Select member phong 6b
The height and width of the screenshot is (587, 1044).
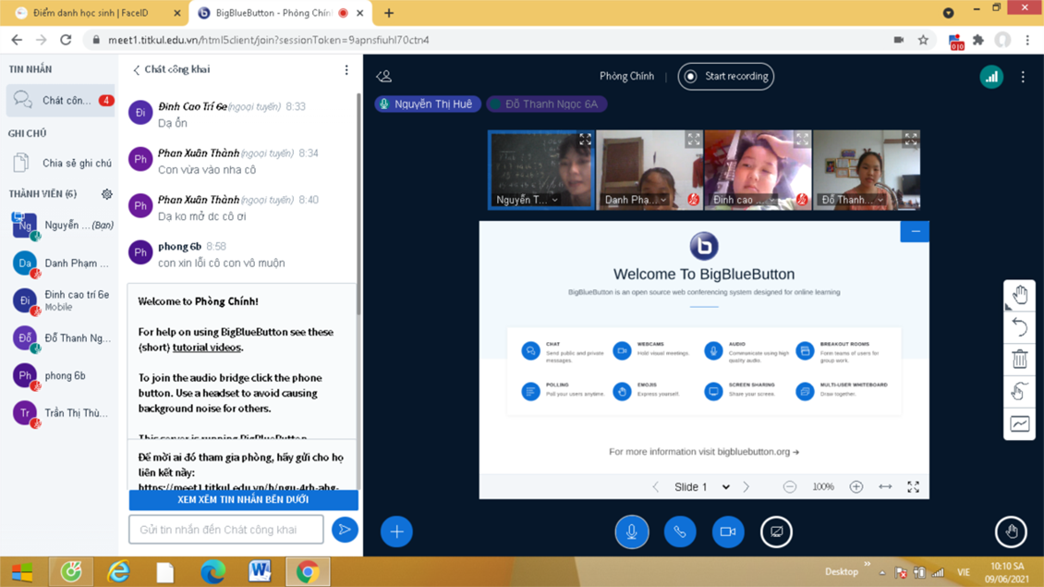point(62,375)
